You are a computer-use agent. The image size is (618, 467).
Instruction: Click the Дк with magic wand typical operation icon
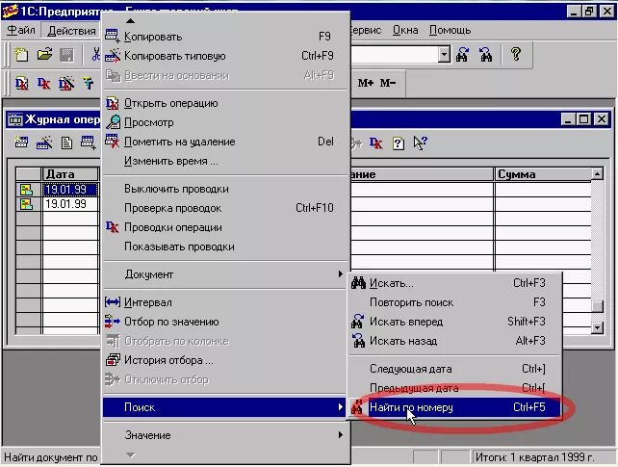pos(66,83)
